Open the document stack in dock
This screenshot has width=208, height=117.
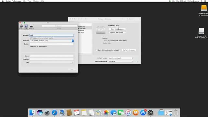coord(168,113)
